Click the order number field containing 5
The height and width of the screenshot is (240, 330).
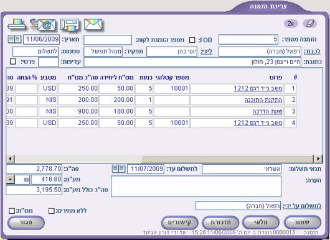pos(248,40)
